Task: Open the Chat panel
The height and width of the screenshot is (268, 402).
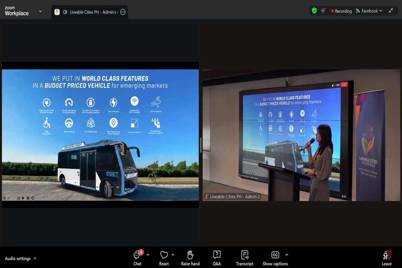Action: click(137, 258)
